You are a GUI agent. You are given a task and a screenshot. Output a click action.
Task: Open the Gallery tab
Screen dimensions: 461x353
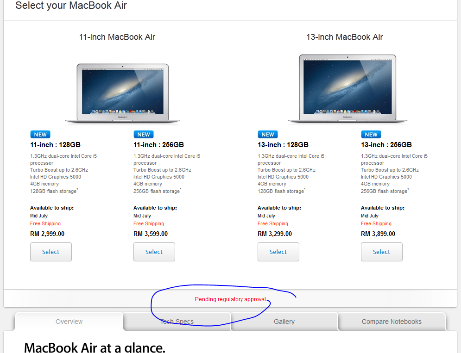[x=284, y=322]
